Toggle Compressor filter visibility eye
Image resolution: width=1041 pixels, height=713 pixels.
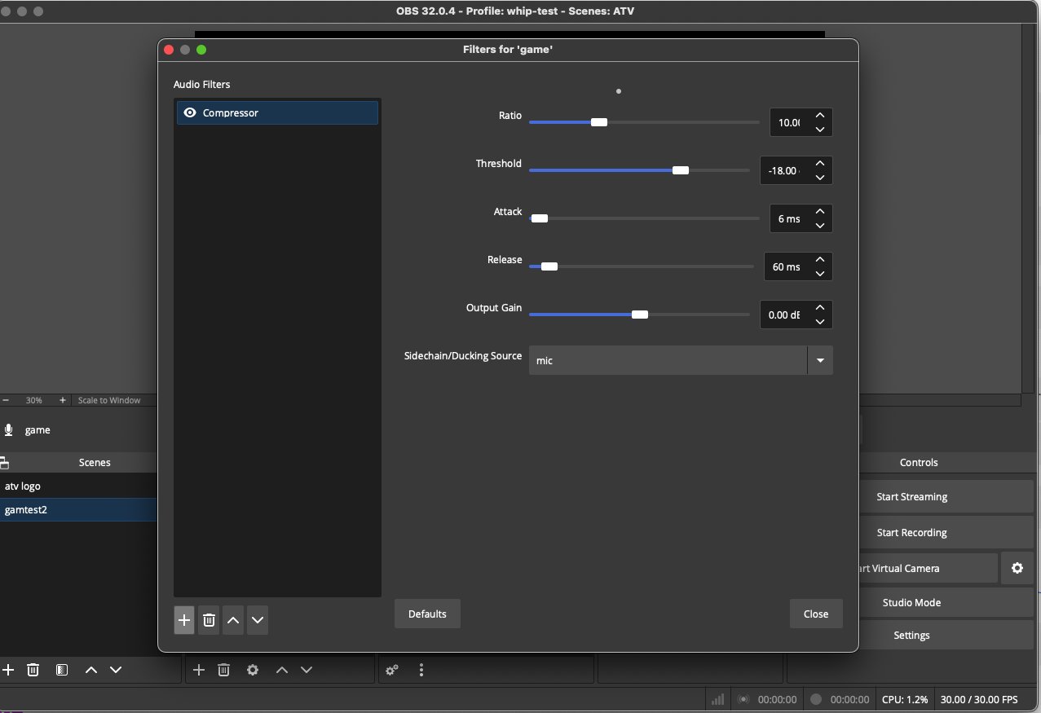190,112
